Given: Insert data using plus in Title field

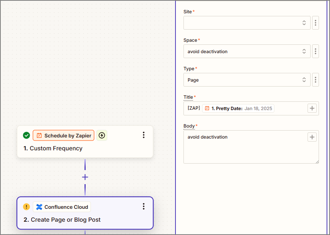Looking at the screenshot, I should tap(312, 108).
